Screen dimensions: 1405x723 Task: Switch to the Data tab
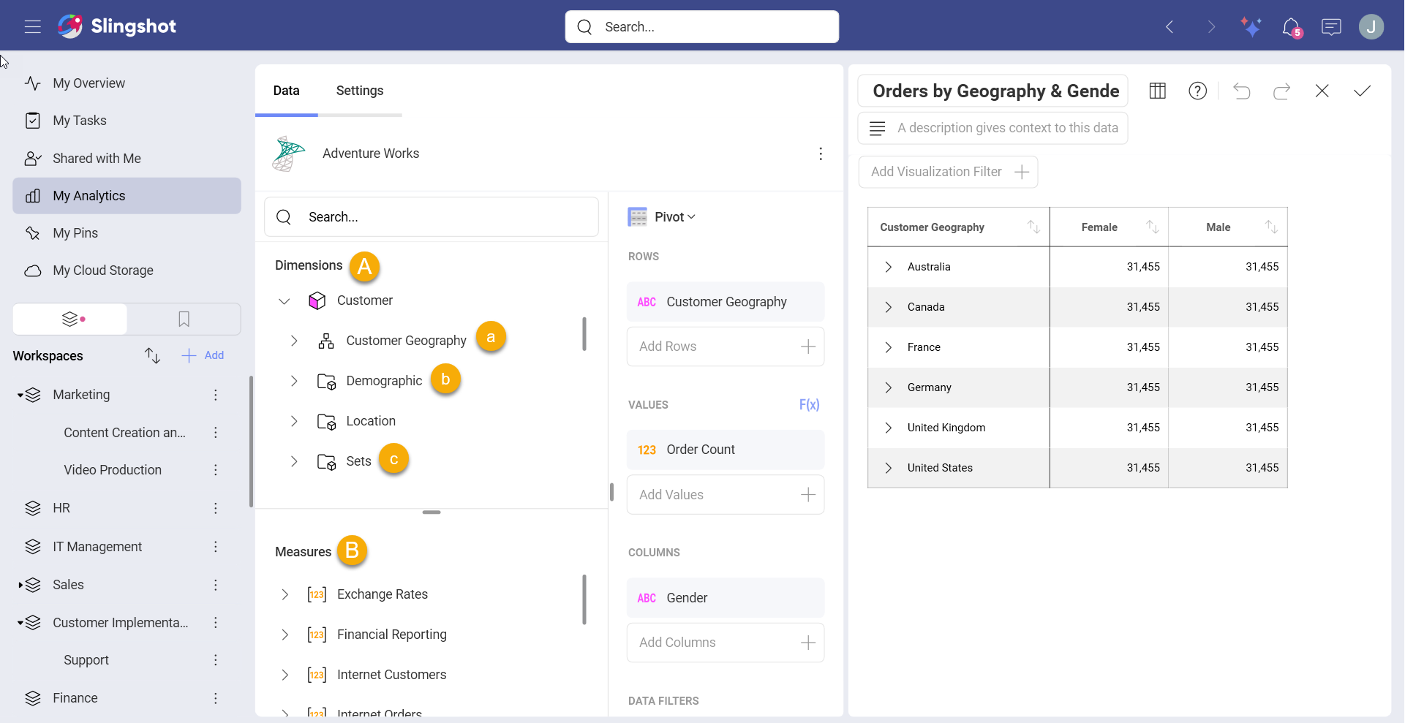click(286, 91)
